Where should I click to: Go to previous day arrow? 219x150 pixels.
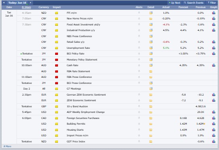coord(4,2)
